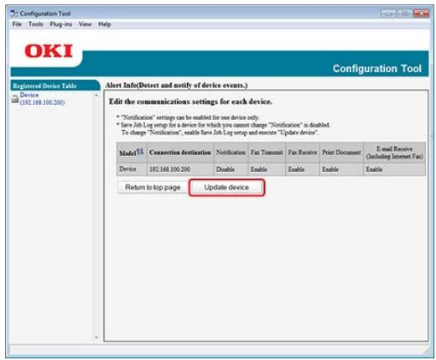The width and height of the screenshot is (436, 360).
Task: Click the E-mail Receive column header
Action: tap(394, 153)
